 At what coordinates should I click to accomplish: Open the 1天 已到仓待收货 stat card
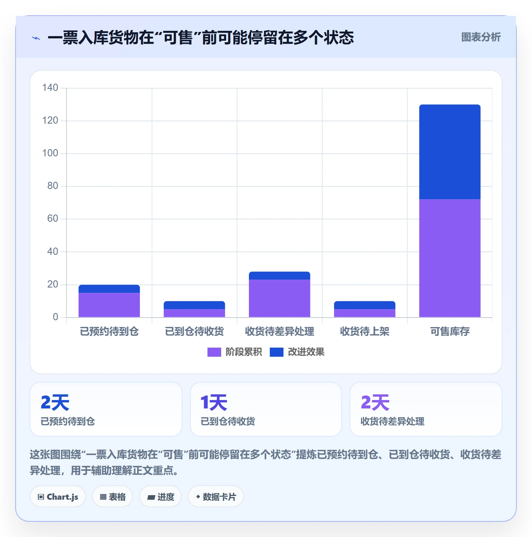pyautogui.click(x=266, y=409)
